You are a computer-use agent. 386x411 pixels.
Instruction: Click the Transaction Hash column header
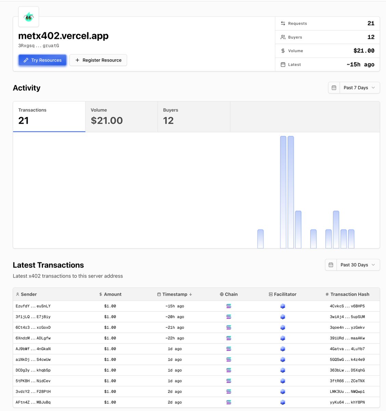[347, 294]
